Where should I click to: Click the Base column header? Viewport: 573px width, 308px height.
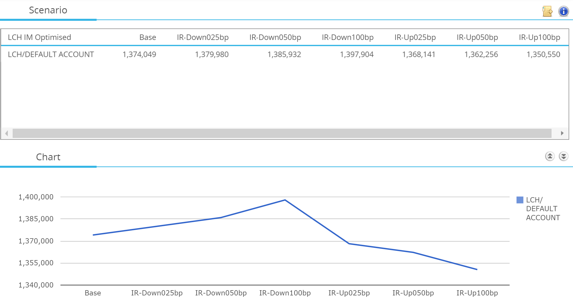point(148,37)
